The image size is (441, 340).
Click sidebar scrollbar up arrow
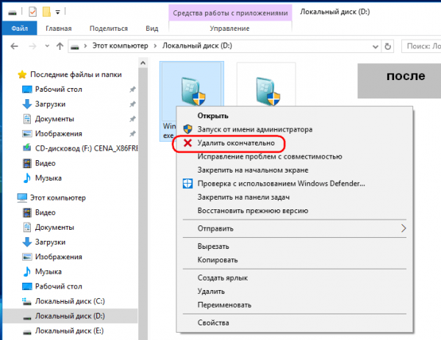[143, 63]
